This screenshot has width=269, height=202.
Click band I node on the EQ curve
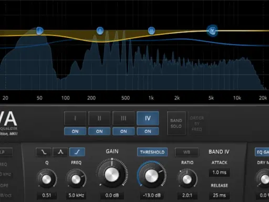coord(40,31)
